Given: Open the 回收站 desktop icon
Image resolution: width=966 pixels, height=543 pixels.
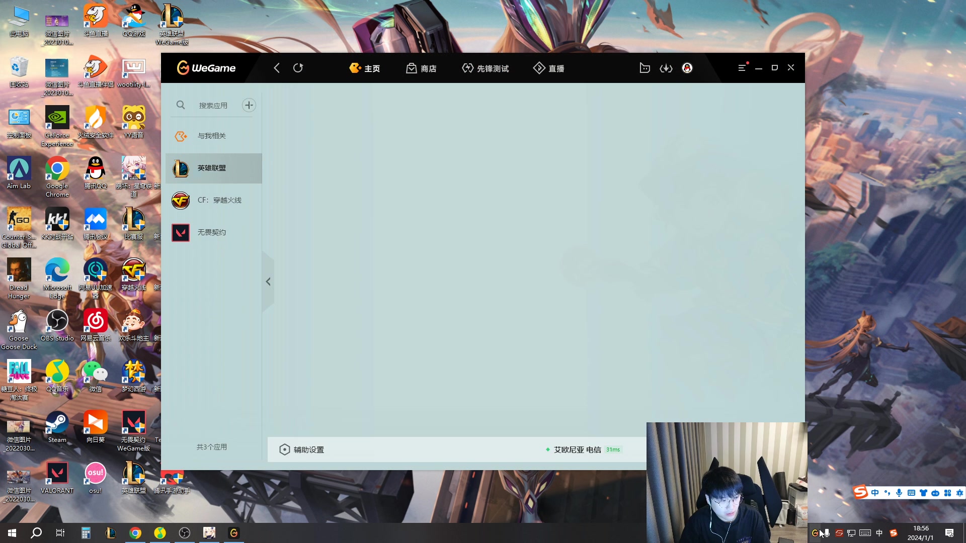Looking at the screenshot, I should (19, 72).
